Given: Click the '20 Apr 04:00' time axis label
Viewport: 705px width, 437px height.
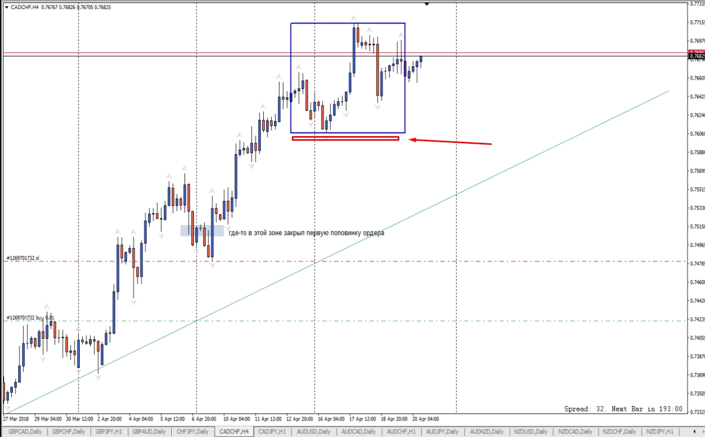Looking at the screenshot, I should tap(425, 419).
